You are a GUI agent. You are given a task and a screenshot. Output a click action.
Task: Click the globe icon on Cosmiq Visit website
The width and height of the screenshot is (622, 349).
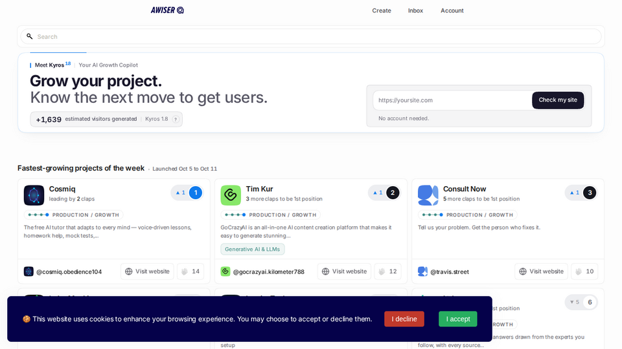click(128, 271)
